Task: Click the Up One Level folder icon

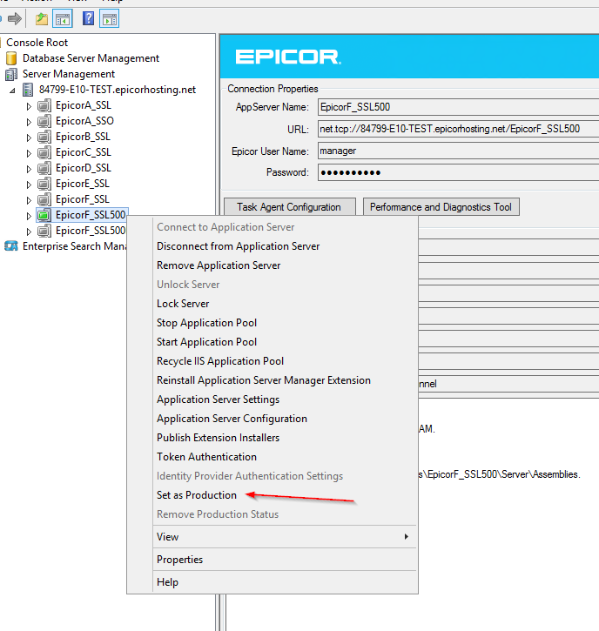Action: tap(42, 19)
